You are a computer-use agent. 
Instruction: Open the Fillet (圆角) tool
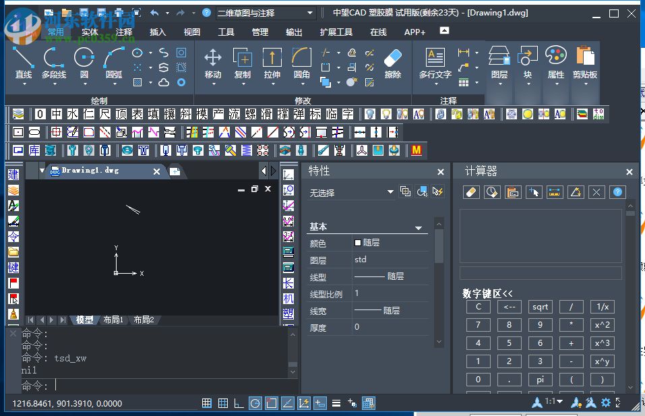301,61
